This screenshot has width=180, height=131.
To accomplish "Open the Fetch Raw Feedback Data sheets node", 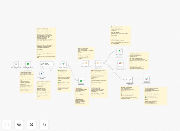I will coord(28,64).
